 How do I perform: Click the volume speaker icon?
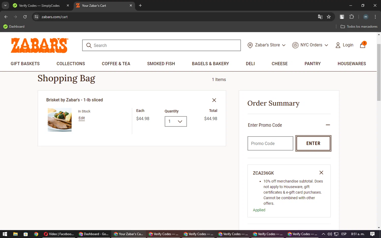330,234
